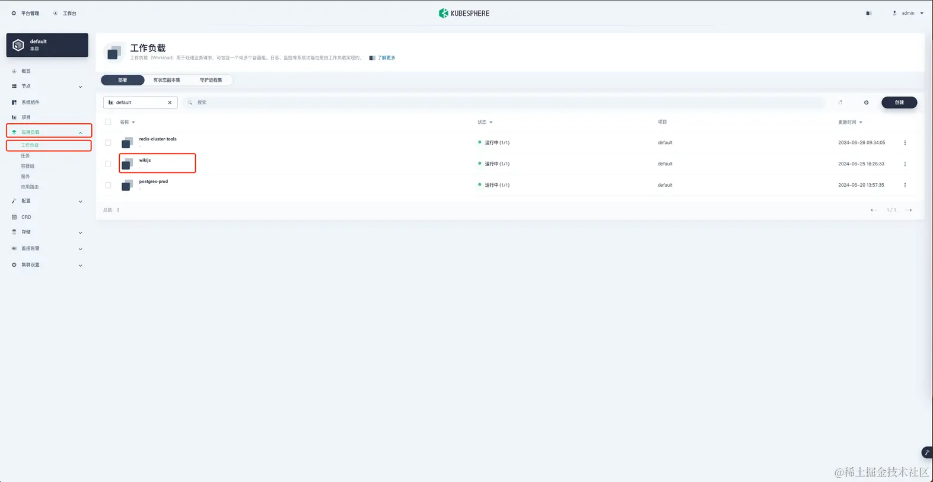Open the 平台管理 platform management gear icon
Viewport: 933px width, 482px height.
(x=14, y=13)
